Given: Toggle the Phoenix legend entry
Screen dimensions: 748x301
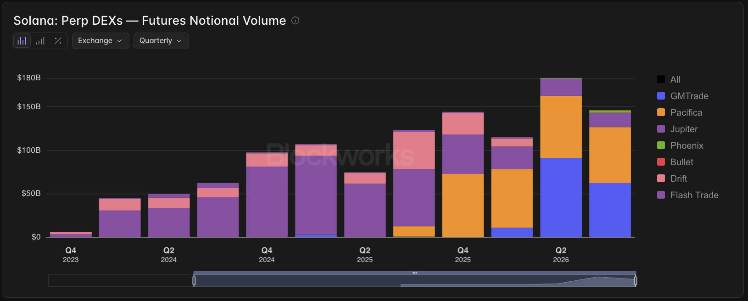Looking at the screenshot, I should 680,145.
